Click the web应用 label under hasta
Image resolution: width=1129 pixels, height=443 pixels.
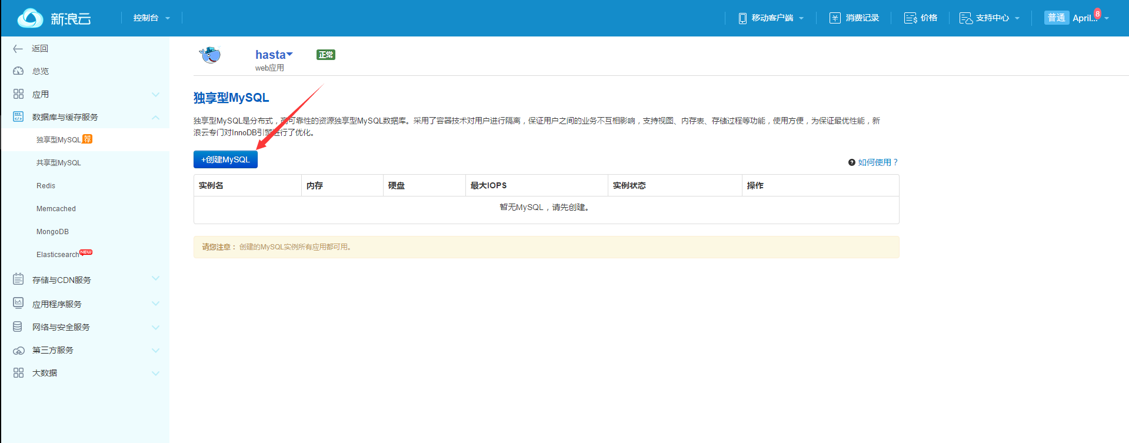click(269, 68)
